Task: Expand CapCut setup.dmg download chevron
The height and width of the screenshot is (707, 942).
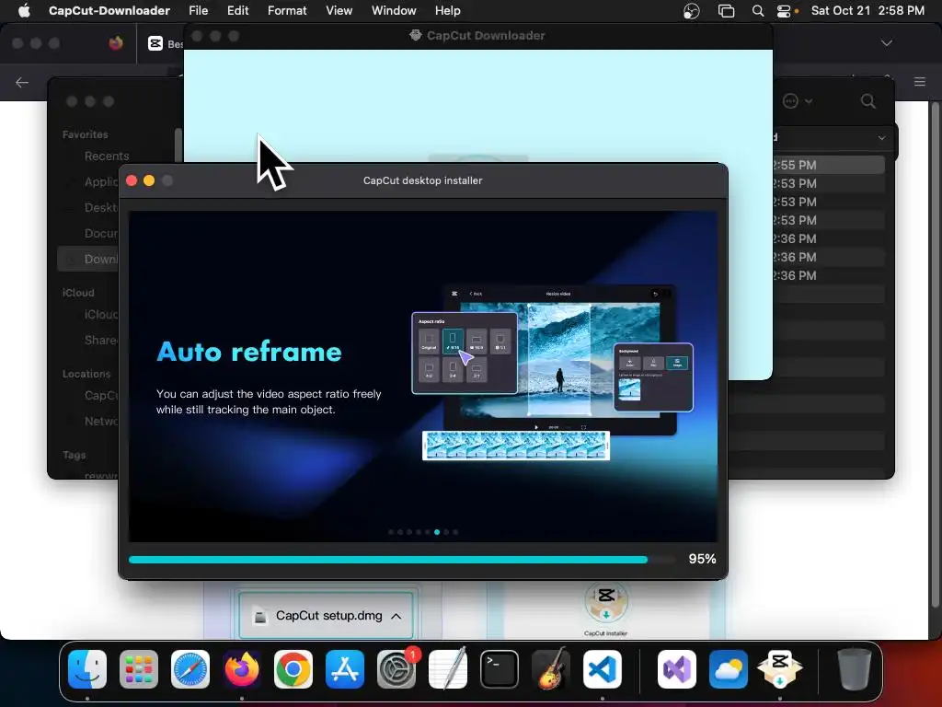Action: (x=396, y=616)
